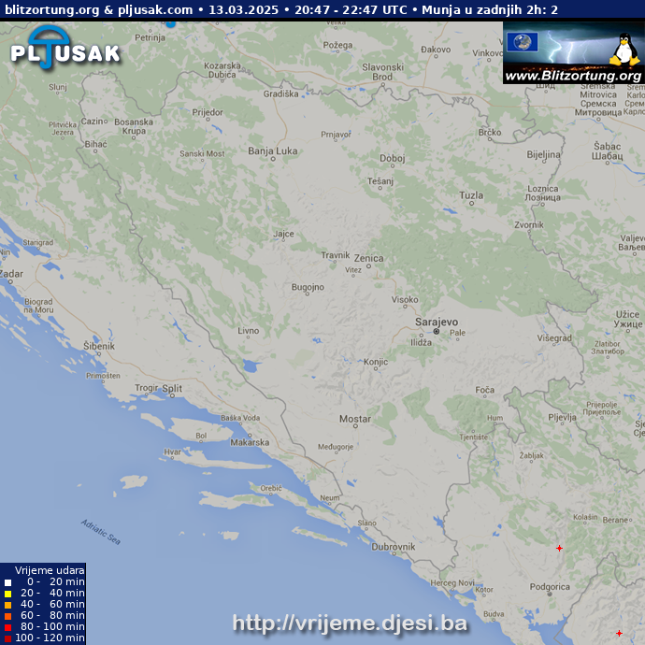Click the Banja Luka city label
Screen dimensions: 645x645
pos(272,150)
